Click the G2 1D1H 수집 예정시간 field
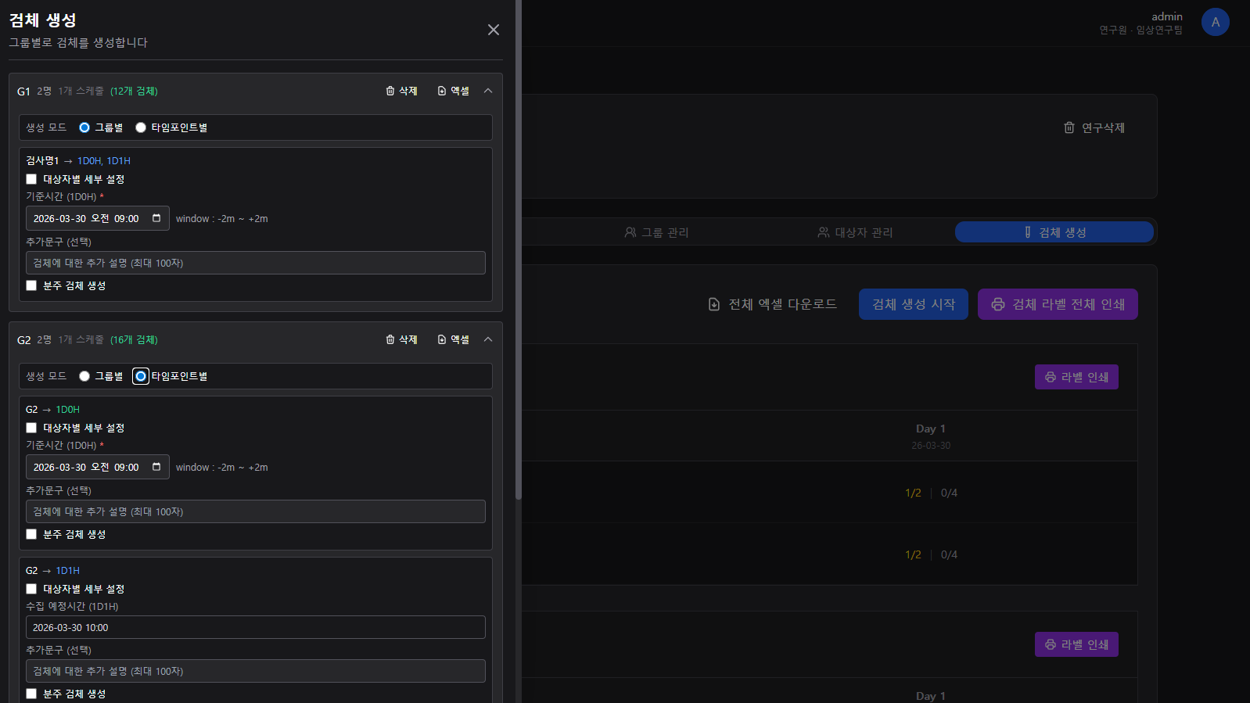 click(255, 627)
